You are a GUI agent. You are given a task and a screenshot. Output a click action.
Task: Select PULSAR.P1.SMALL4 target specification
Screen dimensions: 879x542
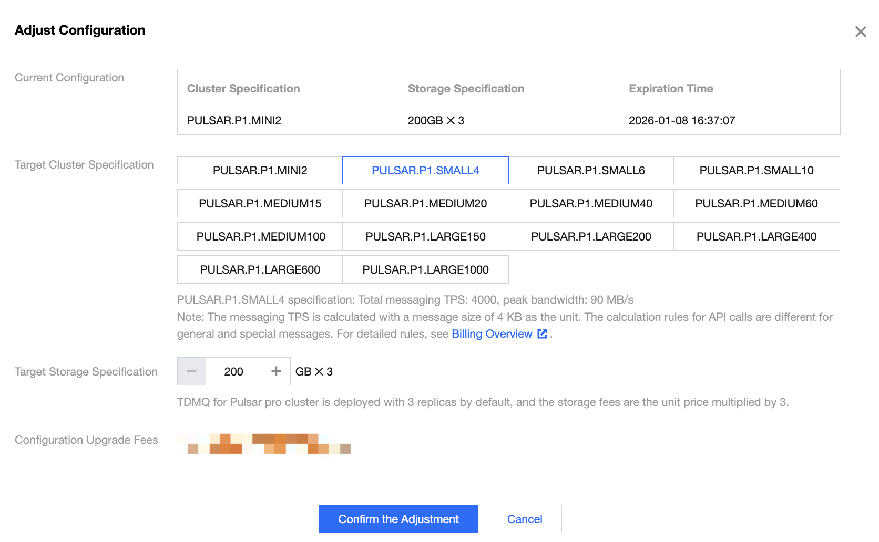tap(425, 171)
